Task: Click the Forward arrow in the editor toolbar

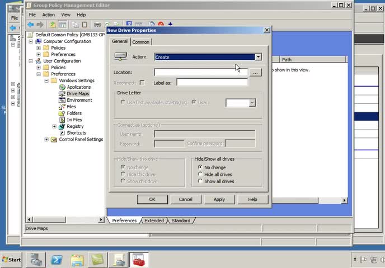Action: [40, 25]
